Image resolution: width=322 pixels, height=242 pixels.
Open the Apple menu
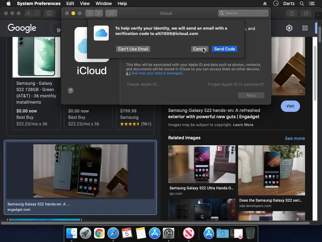(8, 3)
